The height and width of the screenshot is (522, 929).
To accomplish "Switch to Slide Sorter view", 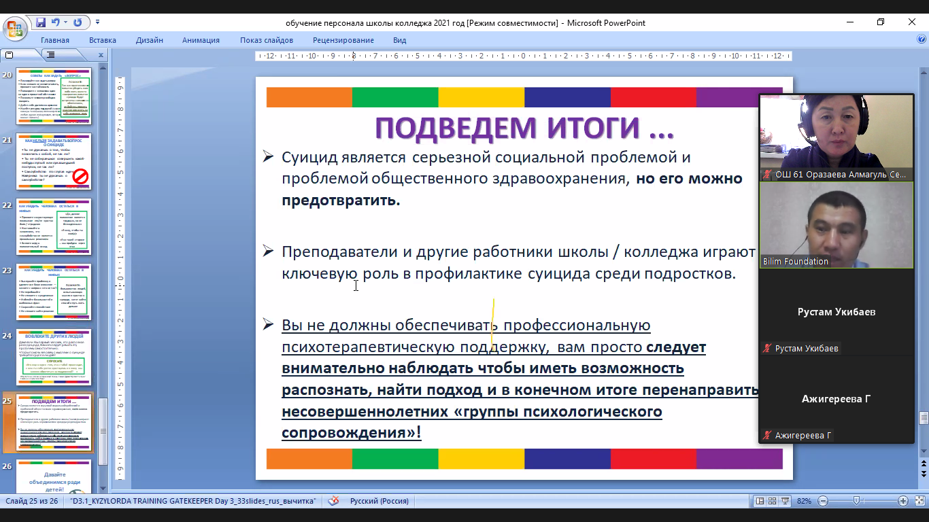I will (773, 501).
